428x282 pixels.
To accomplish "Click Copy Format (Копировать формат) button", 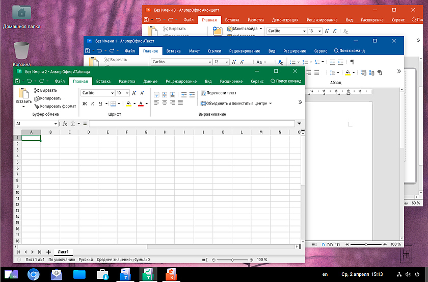I will click(x=55, y=106).
